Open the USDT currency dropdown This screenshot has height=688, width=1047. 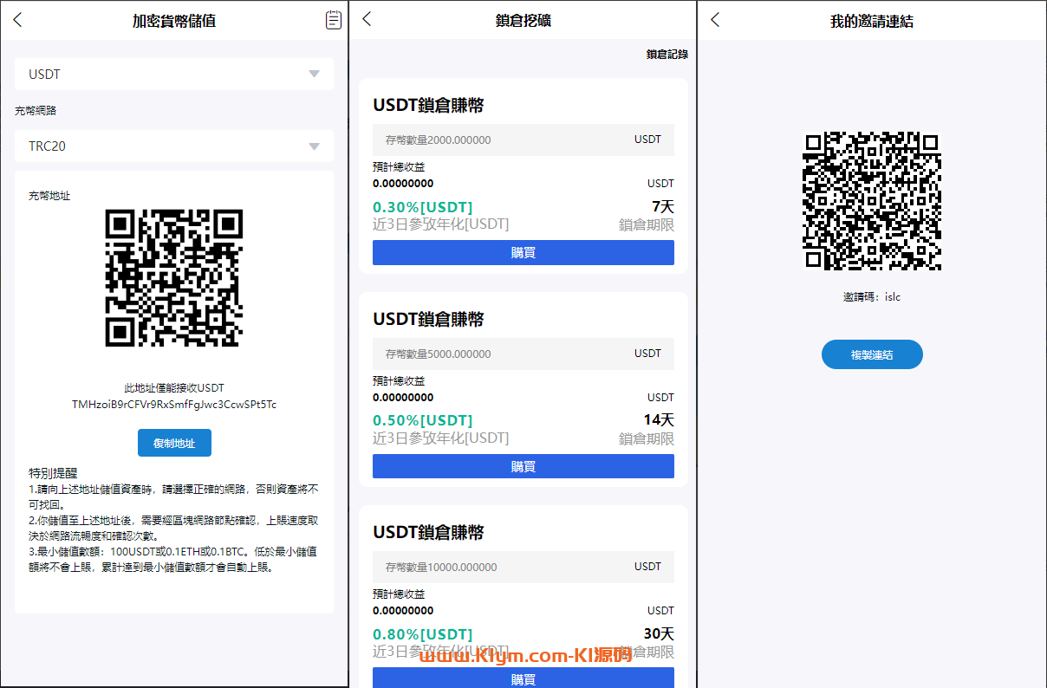174,75
